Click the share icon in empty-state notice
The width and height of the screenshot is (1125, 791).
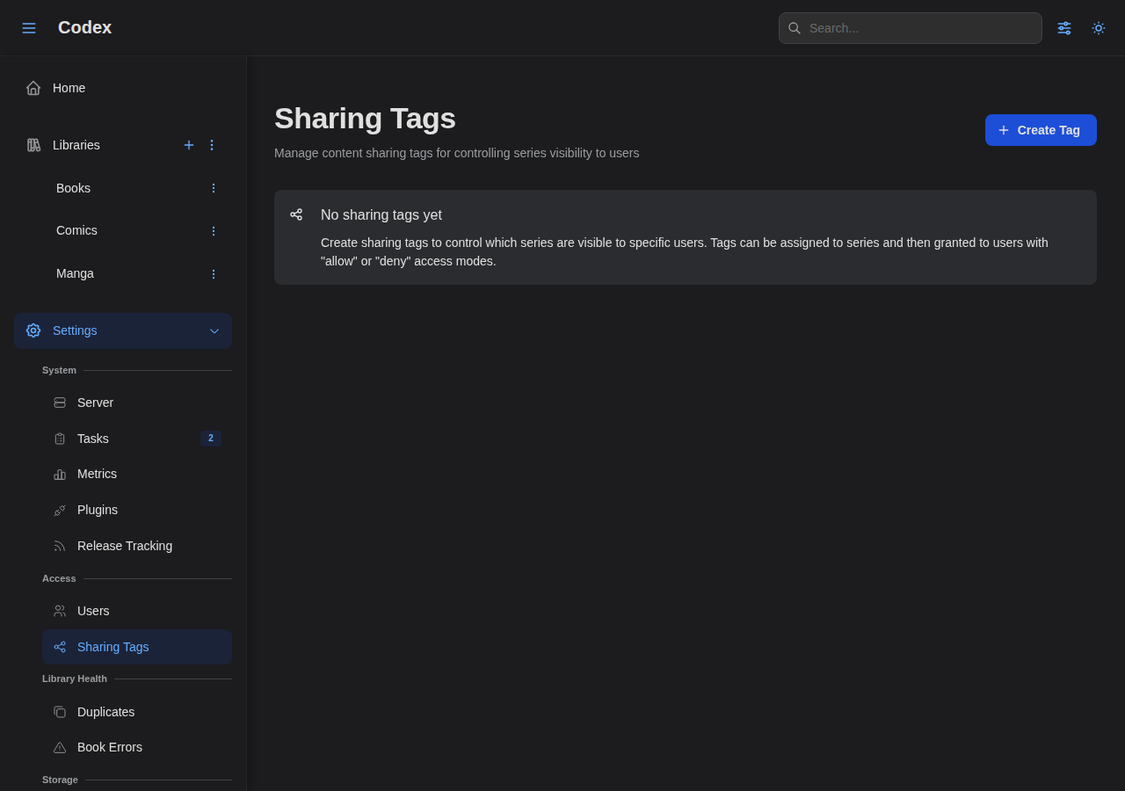[296, 214]
